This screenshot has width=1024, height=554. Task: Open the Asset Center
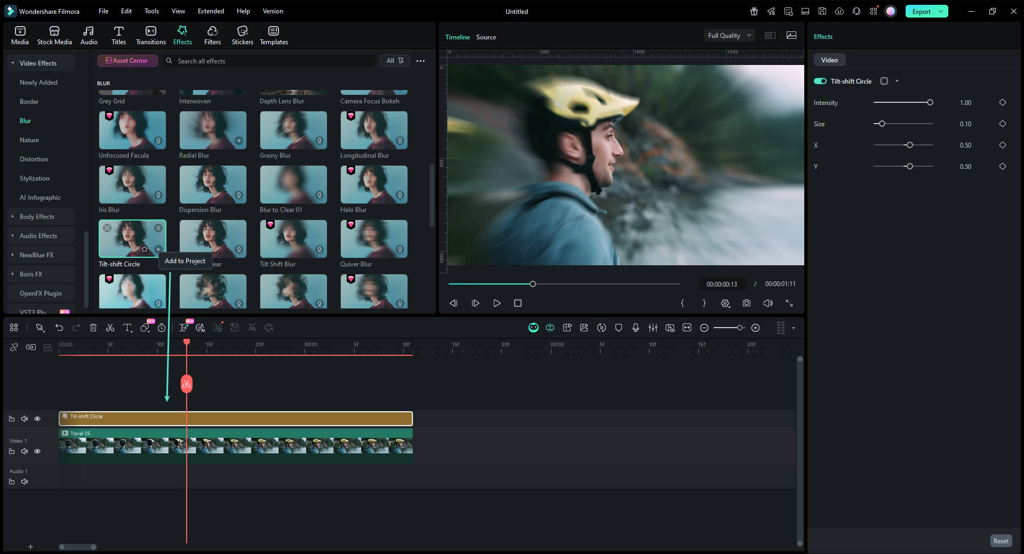pos(127,61)
